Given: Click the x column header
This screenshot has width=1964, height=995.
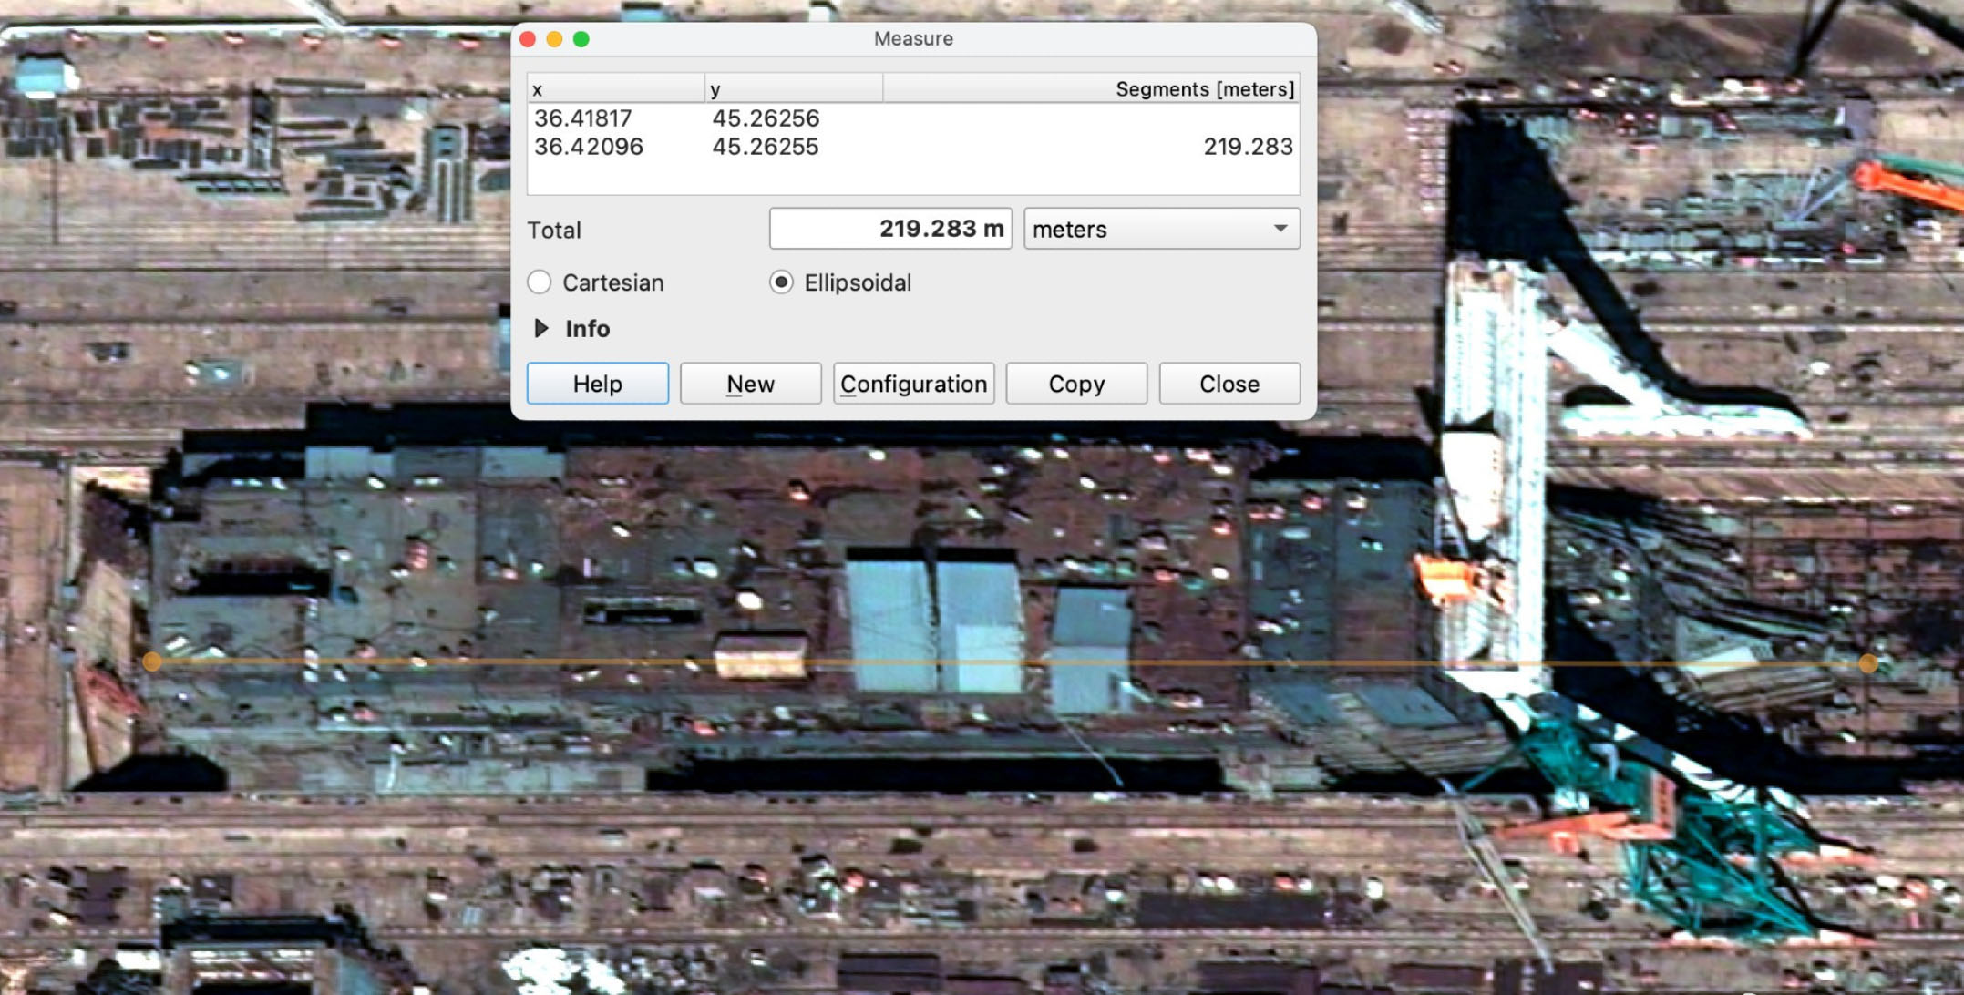Looking at the screenshot, I should pos(615,89).
